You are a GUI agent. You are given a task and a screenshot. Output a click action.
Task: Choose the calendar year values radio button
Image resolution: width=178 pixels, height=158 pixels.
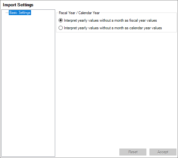coord(110,28)
